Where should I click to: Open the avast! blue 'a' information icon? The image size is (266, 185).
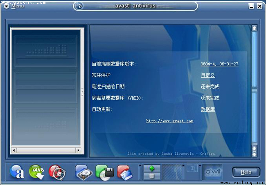point(18,172)
